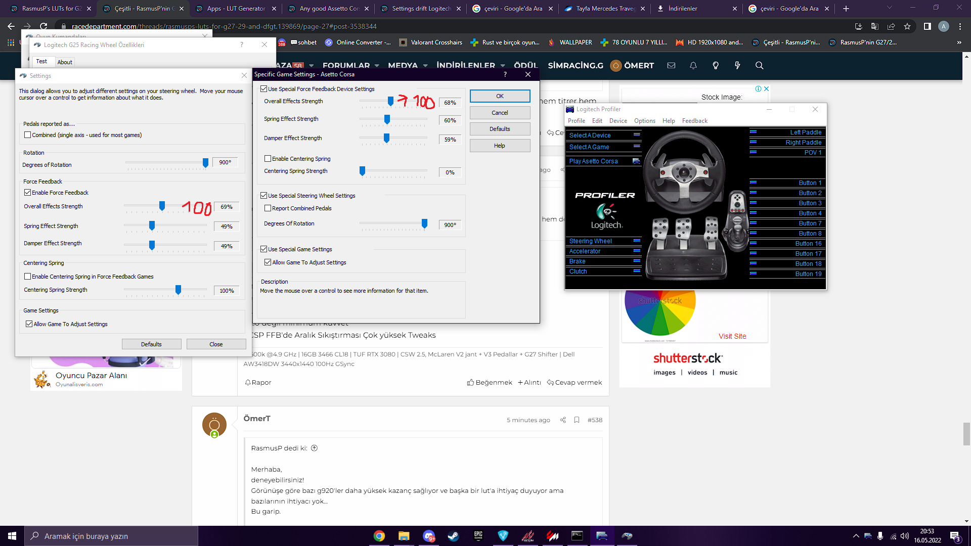Image resolution: width=971 pixels, height=546 pixels.
Task: Click Cancel in Specific Game Settings
Action: (x=500, y=113)
